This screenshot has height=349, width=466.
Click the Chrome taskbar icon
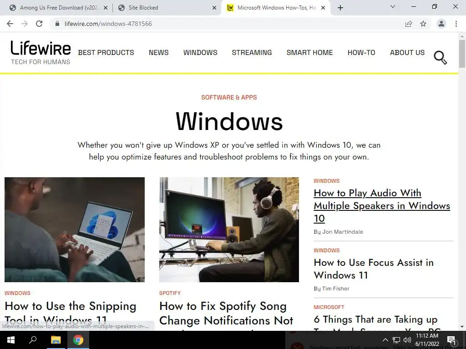pyautogui.click(x=78, y=340)
